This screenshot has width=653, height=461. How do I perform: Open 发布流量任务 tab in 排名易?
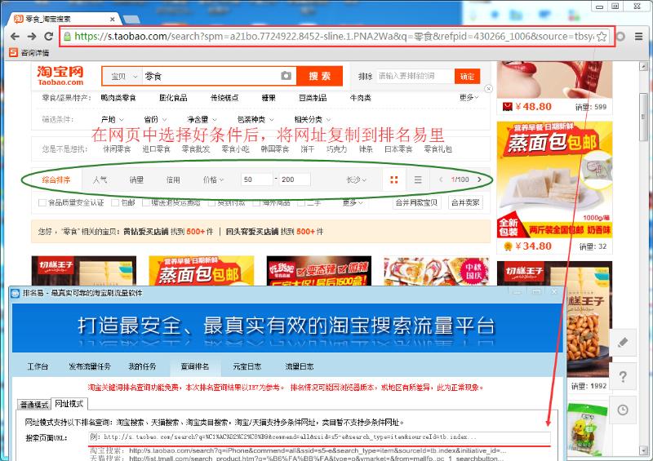pos(90,366)
